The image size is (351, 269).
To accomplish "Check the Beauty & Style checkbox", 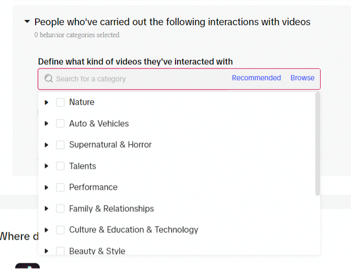I will 60,251.
